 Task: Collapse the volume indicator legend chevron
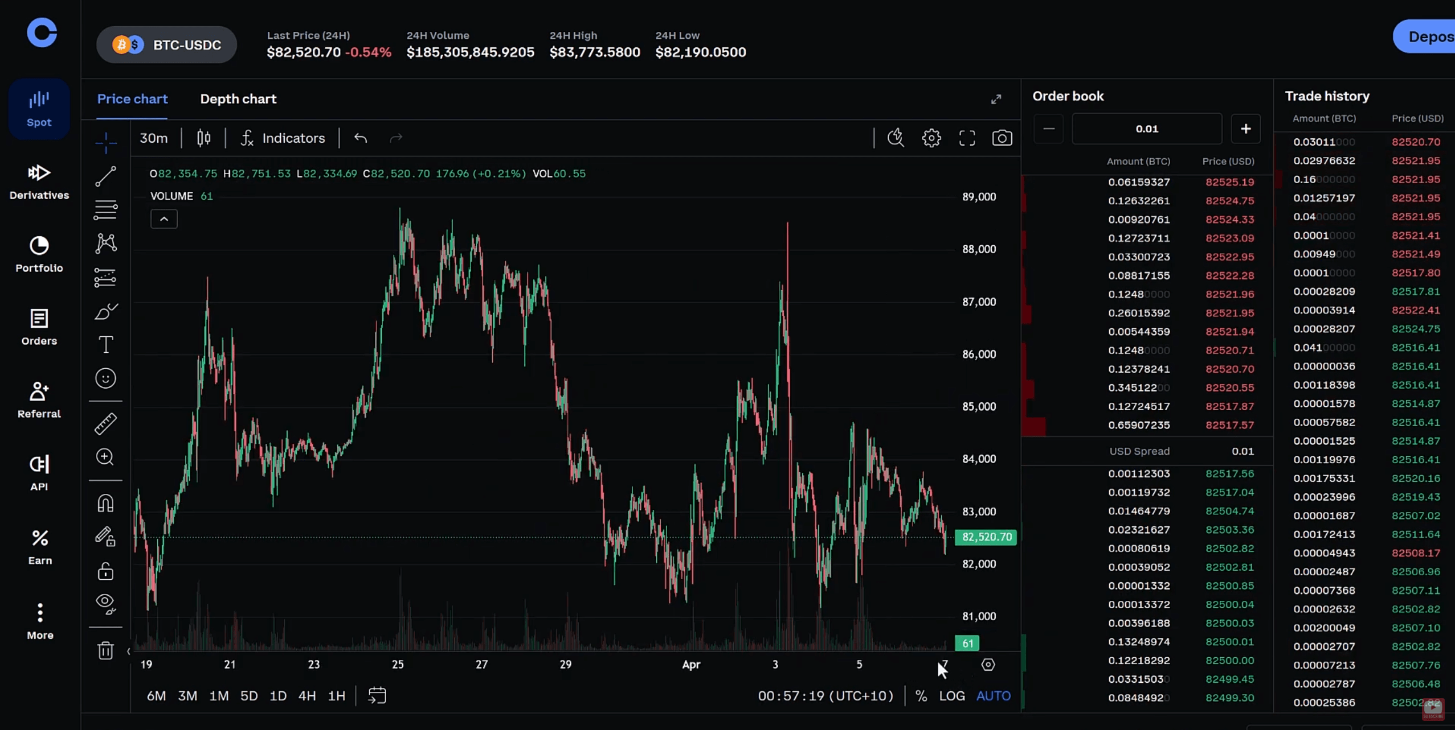pos(164,219)
